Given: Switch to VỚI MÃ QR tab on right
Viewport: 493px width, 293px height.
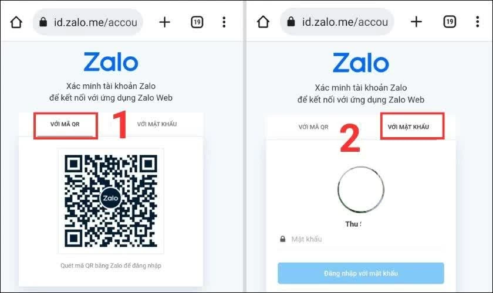Looking at the screenshot, I should coord(313,127).
